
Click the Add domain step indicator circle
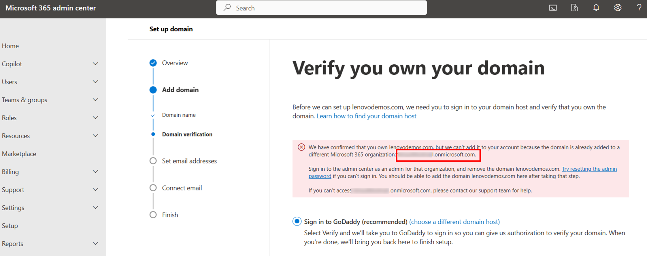[153, 90]
